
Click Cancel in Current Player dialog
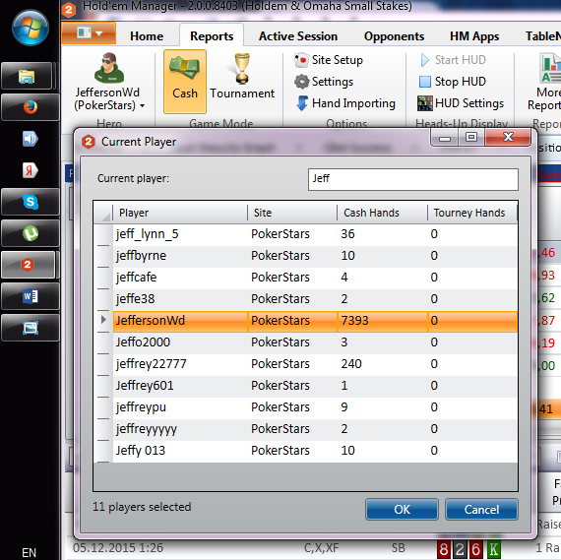pyautogui.click(x=481, y=509)
